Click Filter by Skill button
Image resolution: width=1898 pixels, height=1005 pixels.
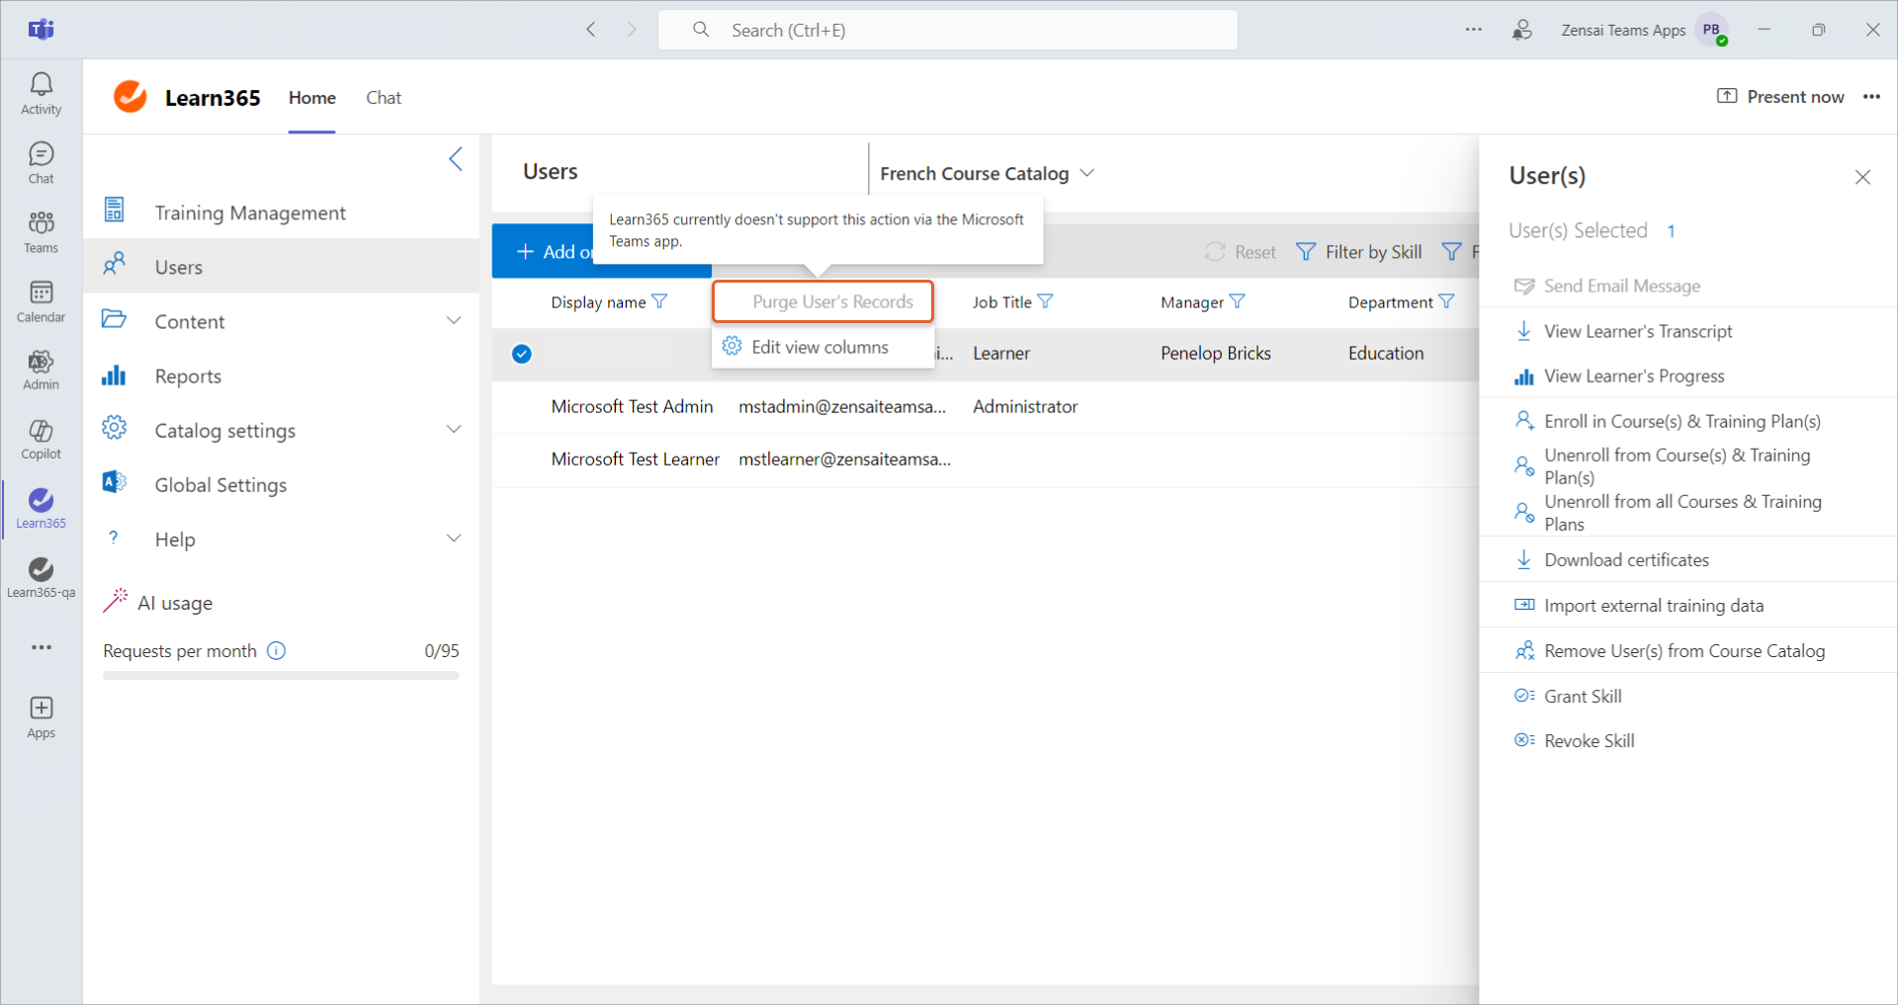coord(1359,252)
